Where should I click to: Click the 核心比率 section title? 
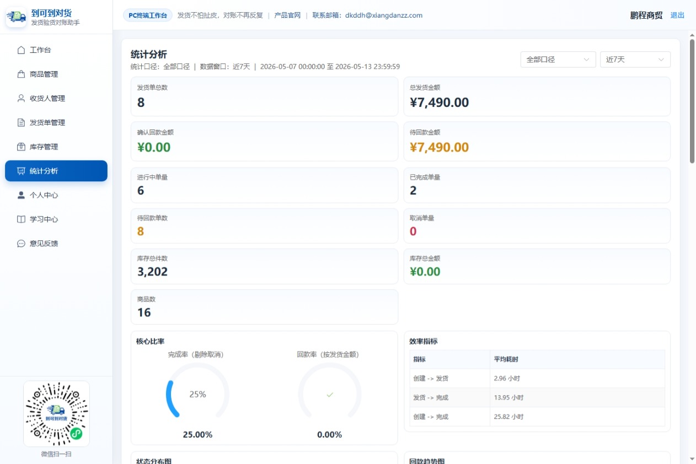pos(150,342)
